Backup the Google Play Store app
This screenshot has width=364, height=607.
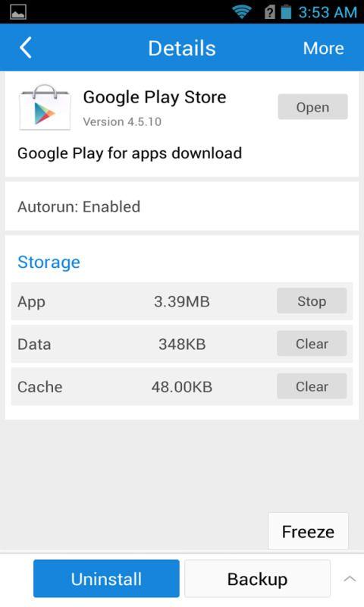[257, 579]
